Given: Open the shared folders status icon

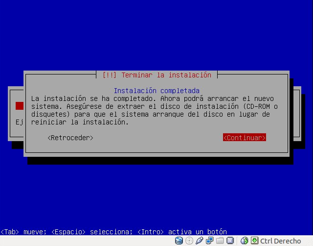Looking at the screenshot, I should click(220, 241).
